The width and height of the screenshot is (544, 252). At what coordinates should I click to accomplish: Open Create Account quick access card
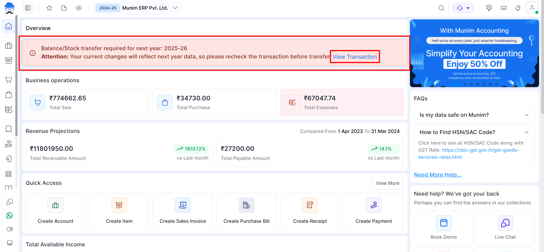click(56, 211)
